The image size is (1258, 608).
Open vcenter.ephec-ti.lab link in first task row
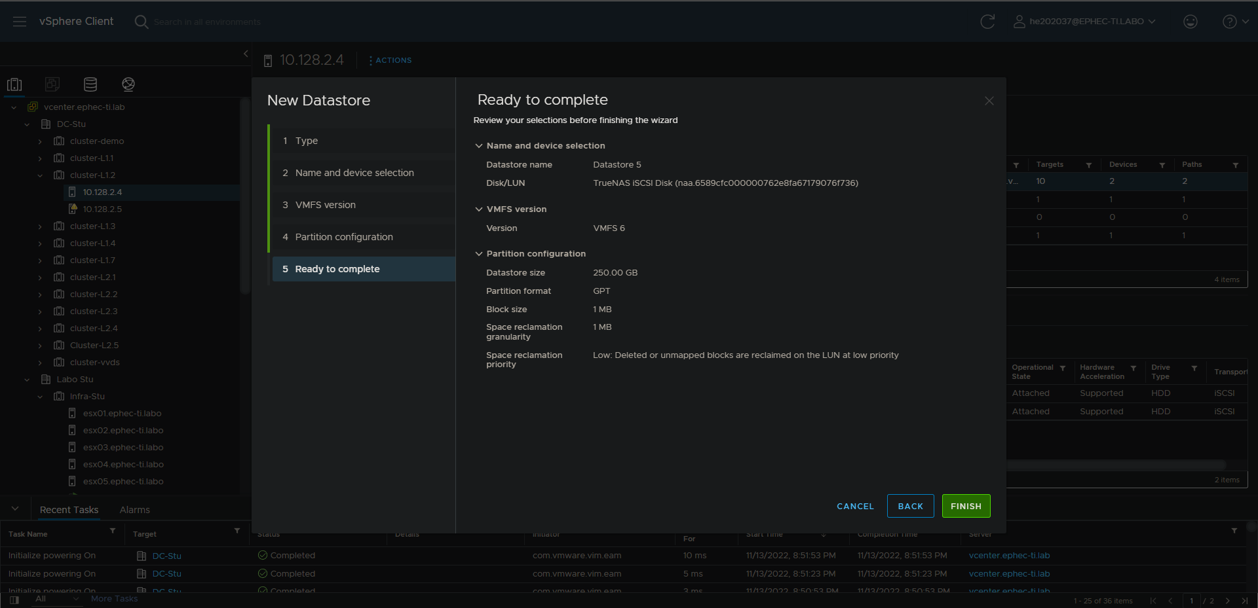coord(1009,556)
